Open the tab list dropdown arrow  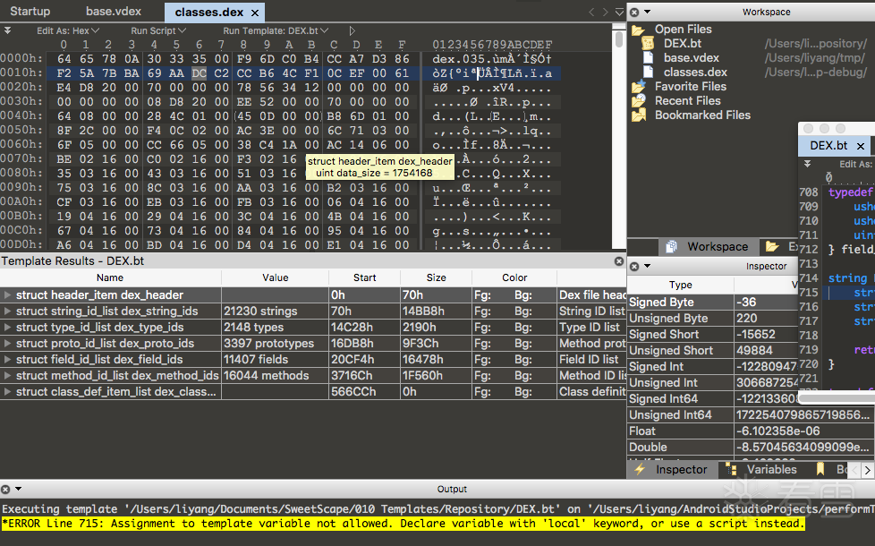coord(619,12)
